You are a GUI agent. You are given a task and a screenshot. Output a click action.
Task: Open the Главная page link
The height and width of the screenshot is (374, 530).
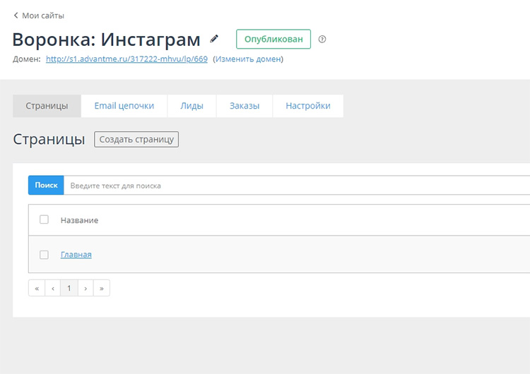[x=76, y=255]
